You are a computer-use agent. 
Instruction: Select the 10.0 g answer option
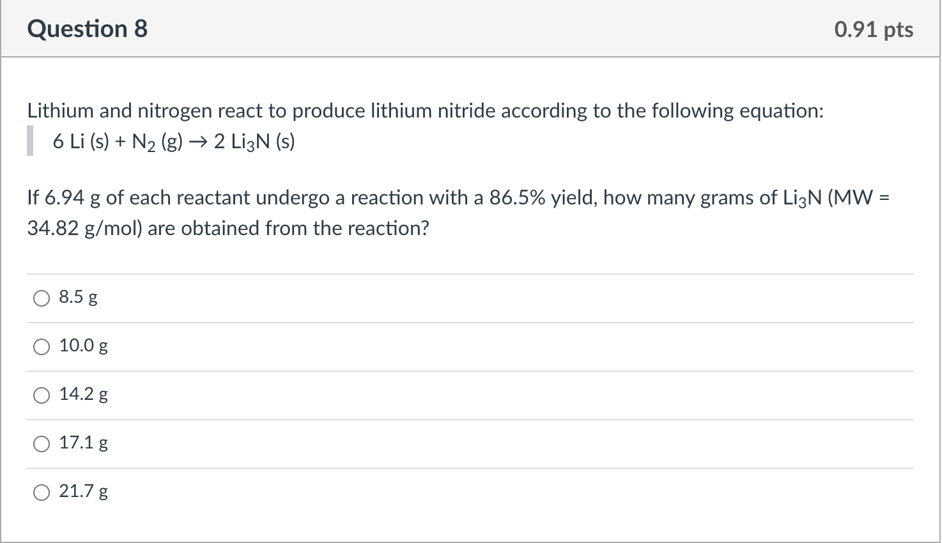tap(41, 346)
